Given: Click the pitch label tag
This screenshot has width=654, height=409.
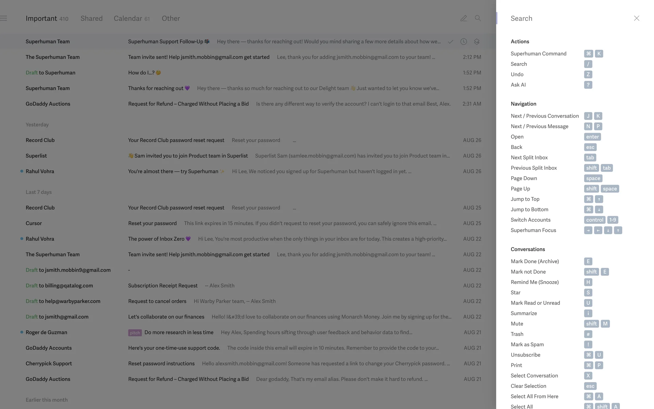Looking at the screenshot, I should click(x=135, y=333).
